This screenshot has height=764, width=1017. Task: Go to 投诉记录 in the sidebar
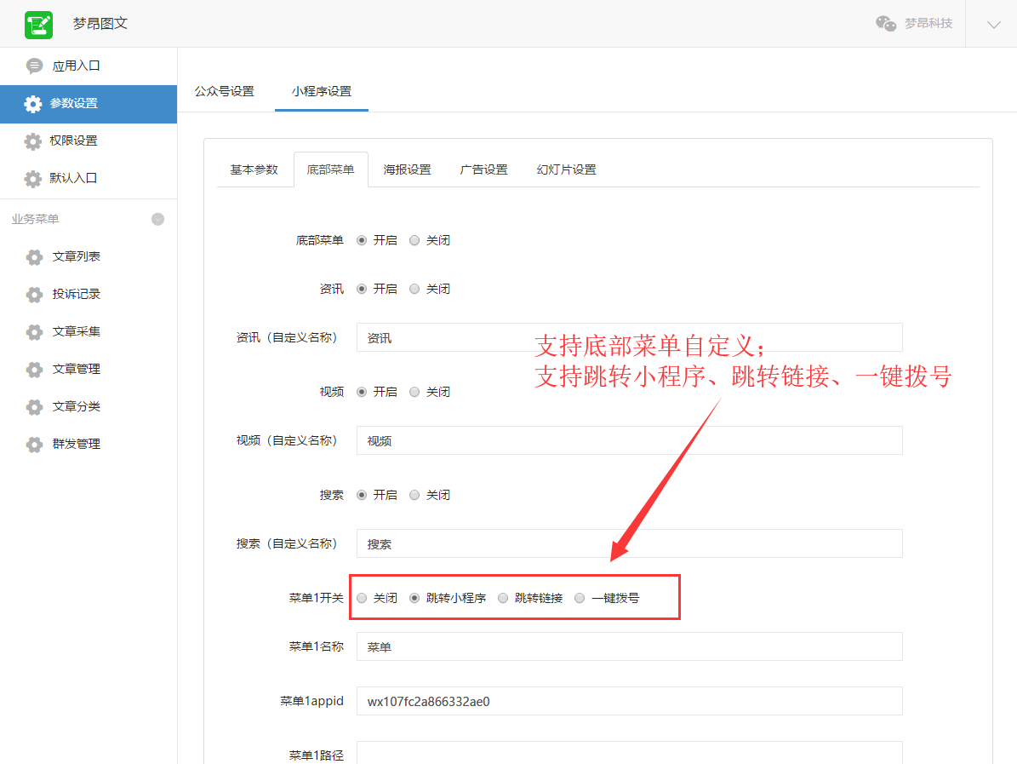89,295
